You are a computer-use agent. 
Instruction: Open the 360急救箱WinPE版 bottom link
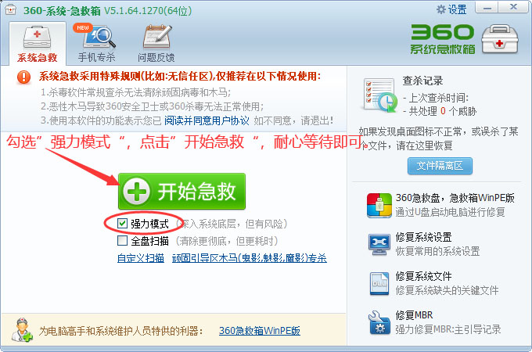point(260,331)
